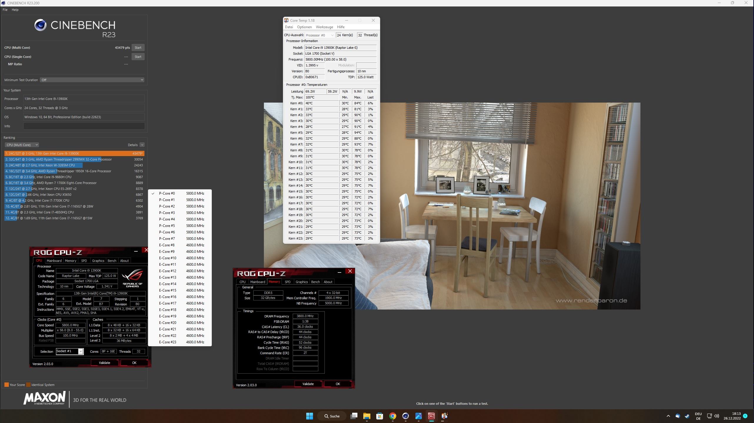
Task: Select P-Core #7 in the core list
Action: click(x=180, y=239)
